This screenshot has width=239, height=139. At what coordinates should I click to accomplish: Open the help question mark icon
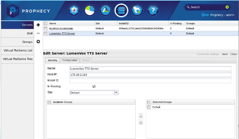coord(153,10)
